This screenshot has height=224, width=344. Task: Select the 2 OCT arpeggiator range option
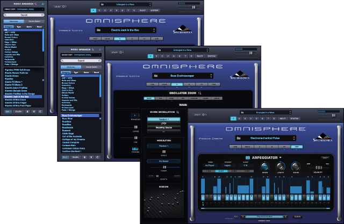(x=221, y=171)
